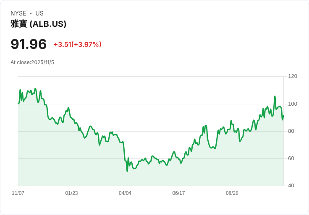Viewport: 309px width, 215px height.
Task: Click the red +3.51(+3.97%) change value
Action: click(x=77, y=44)
